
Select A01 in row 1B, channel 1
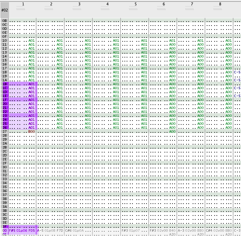[31, 84]
